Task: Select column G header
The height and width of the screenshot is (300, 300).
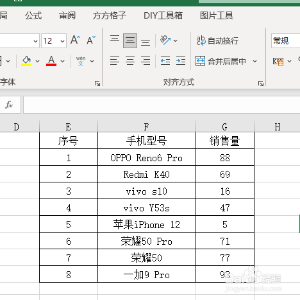Action: click(225, 127)
